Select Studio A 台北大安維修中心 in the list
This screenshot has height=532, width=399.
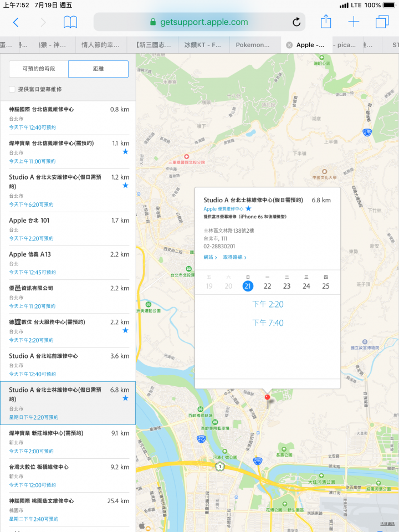tap(68, 190)
